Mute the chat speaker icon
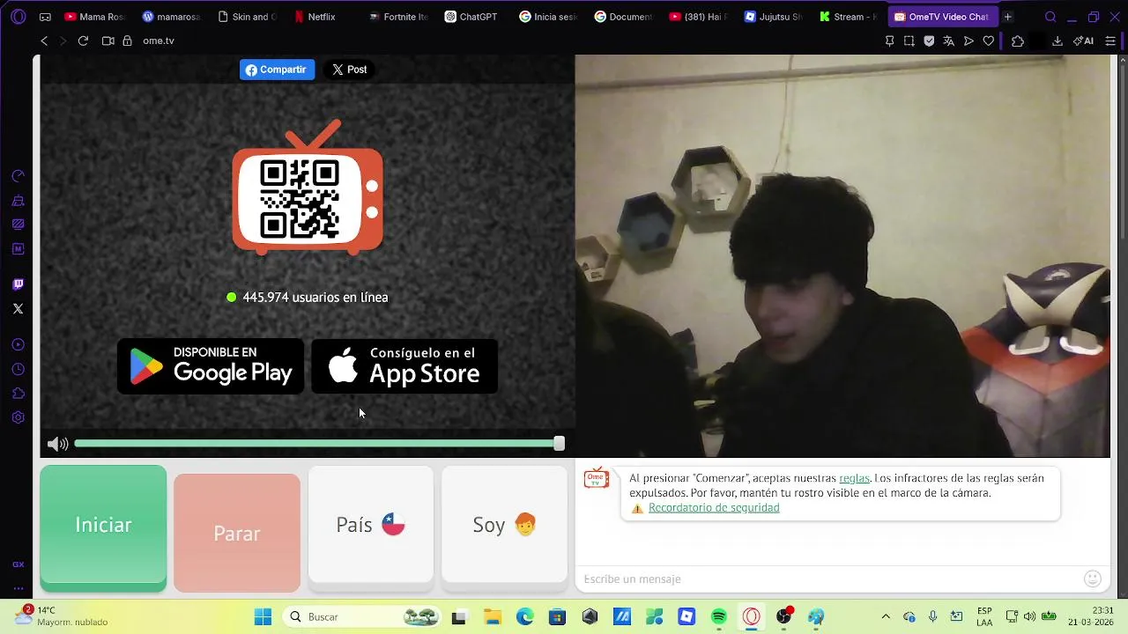The image size is (1128, 634). [57, 444]
